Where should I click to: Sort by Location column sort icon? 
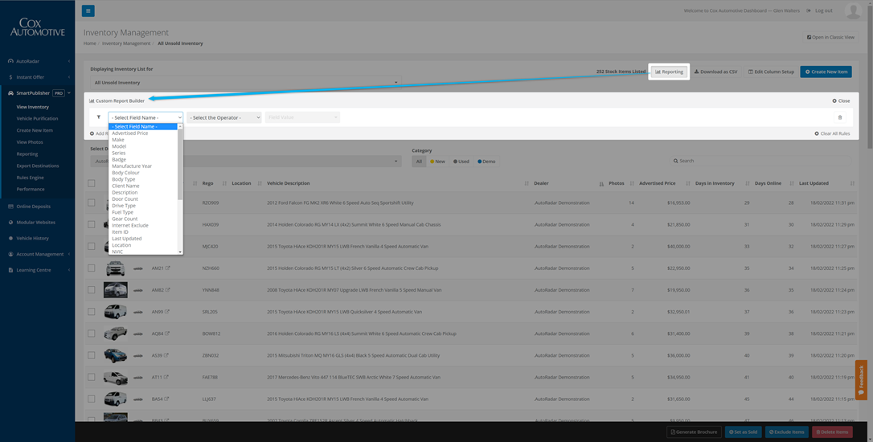pos(260,183)
